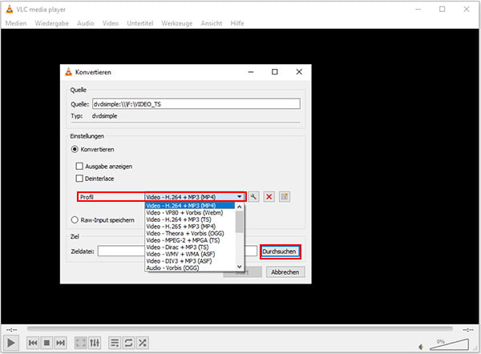
Task: Open the Werkzeuge menu
Action: pyautogui.click(x=176, y=23)
